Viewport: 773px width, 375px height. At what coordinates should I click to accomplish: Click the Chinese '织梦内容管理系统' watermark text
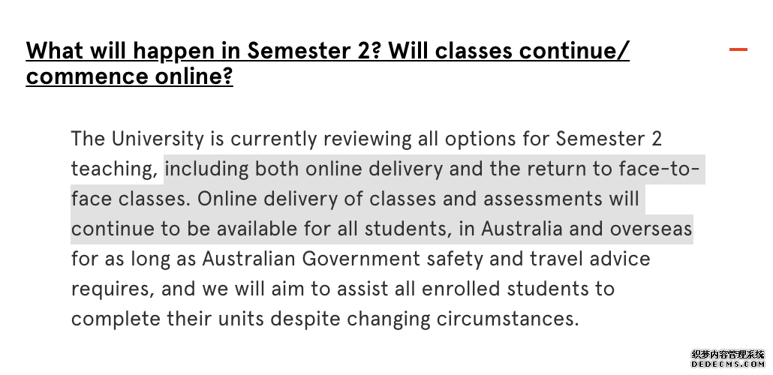[x=728, y=354]
